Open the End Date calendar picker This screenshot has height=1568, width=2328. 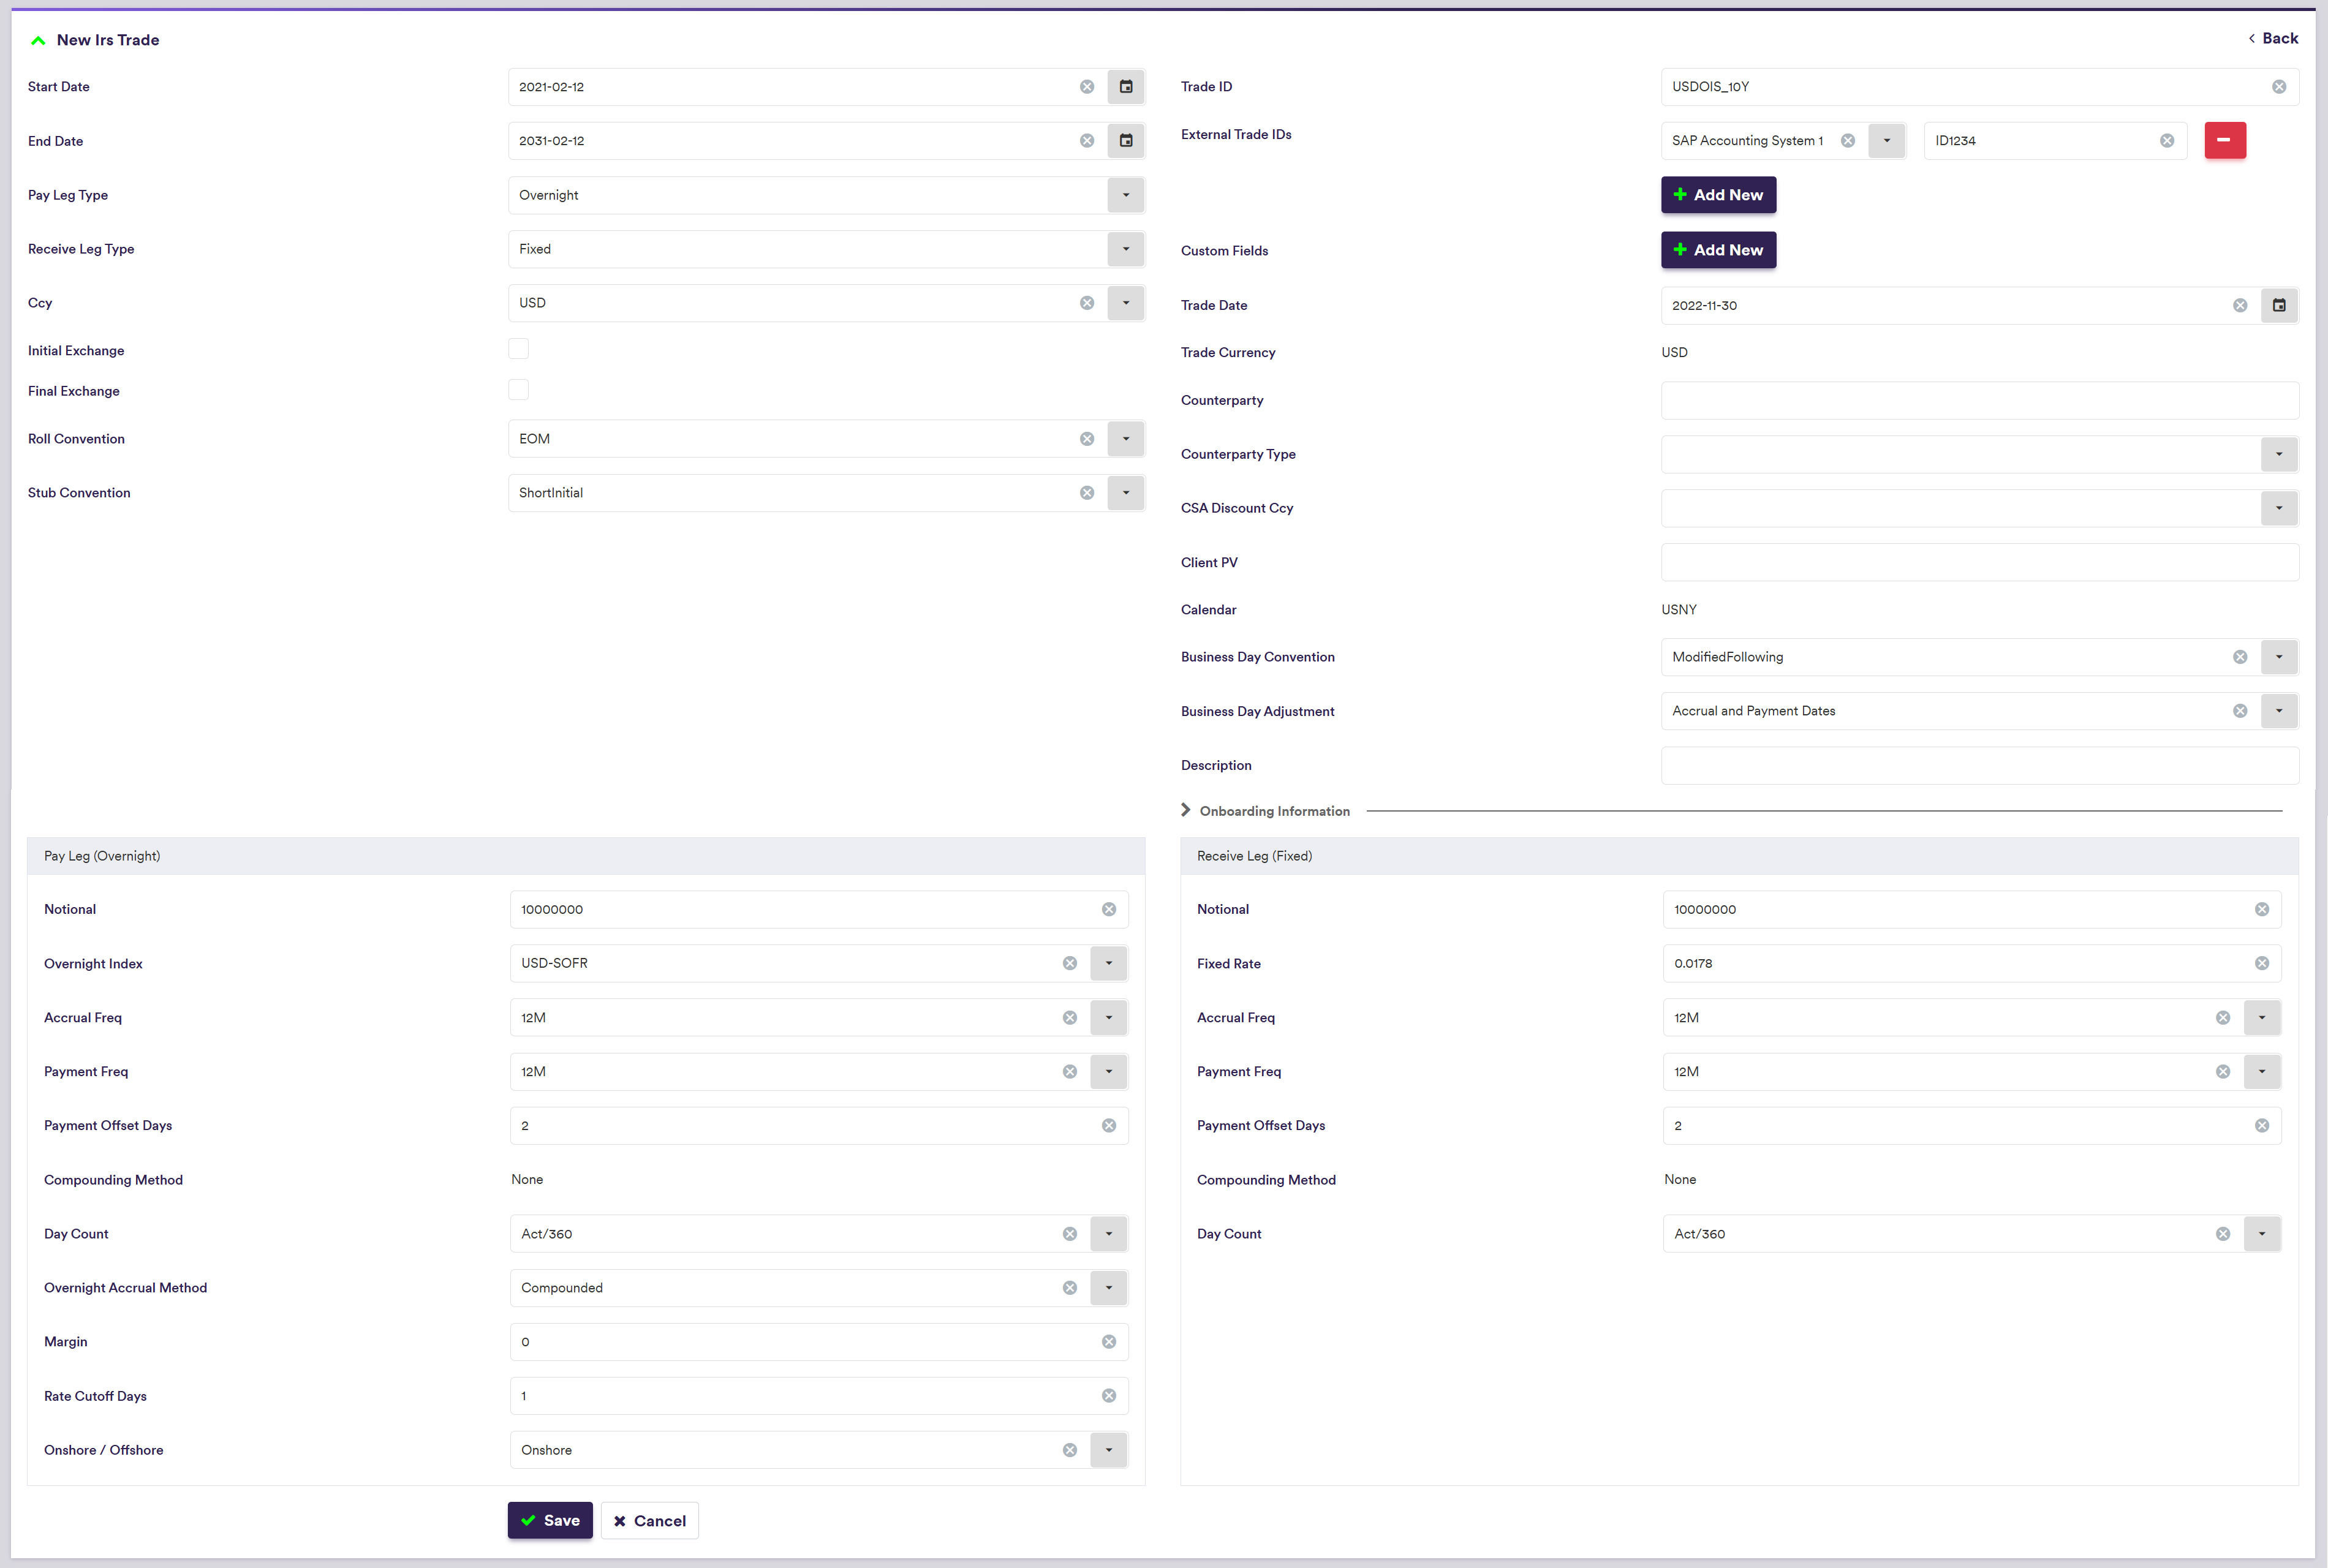coord(1125,141)
